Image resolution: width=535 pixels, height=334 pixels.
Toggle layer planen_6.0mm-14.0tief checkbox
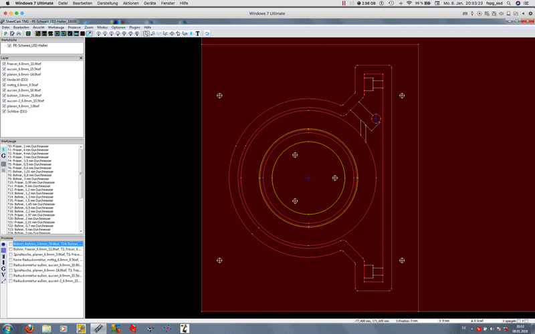point(4,74)
